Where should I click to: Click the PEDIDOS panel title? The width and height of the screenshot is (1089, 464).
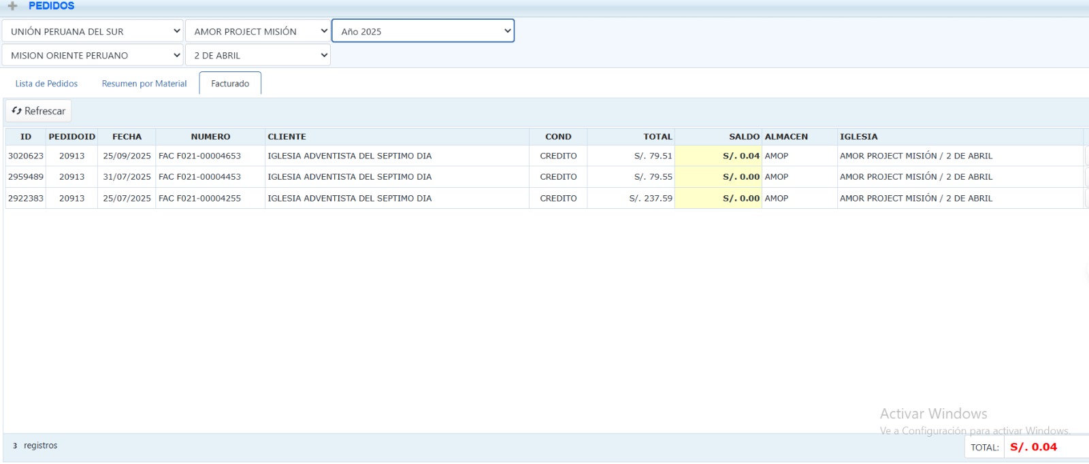click(52, 6)
